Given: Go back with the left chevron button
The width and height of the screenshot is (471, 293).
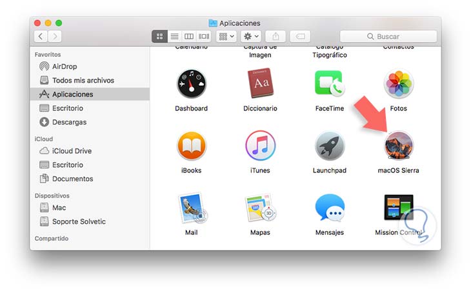Looking at the screenshot, I should (x=41, y=36).
